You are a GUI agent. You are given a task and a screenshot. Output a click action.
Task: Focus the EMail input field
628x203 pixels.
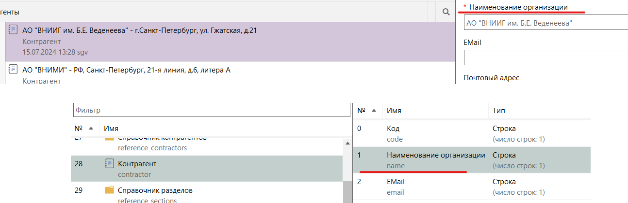click(x=546, y=57)
